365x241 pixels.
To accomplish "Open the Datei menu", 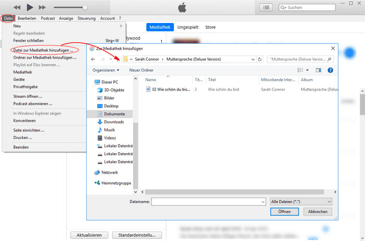I will [8, 18].
